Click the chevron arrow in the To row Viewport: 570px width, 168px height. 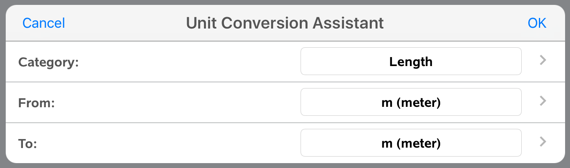(543, 142)
